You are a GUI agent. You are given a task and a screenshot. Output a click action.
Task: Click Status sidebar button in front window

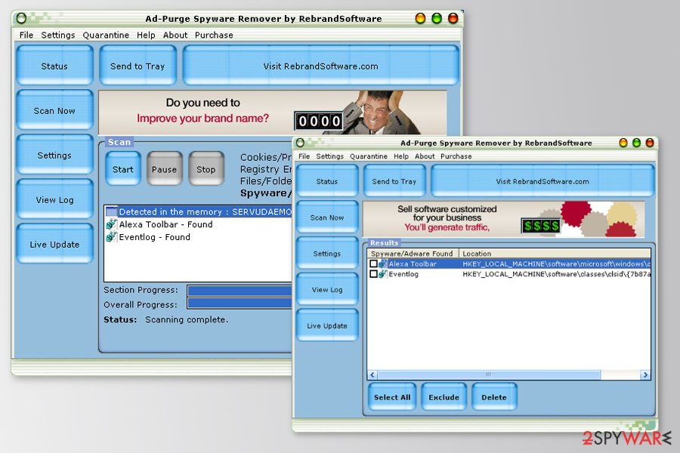click(327, 181)
